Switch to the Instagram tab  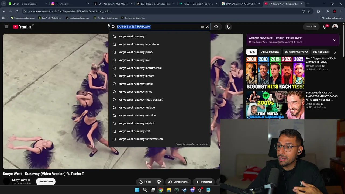[70, 4]
